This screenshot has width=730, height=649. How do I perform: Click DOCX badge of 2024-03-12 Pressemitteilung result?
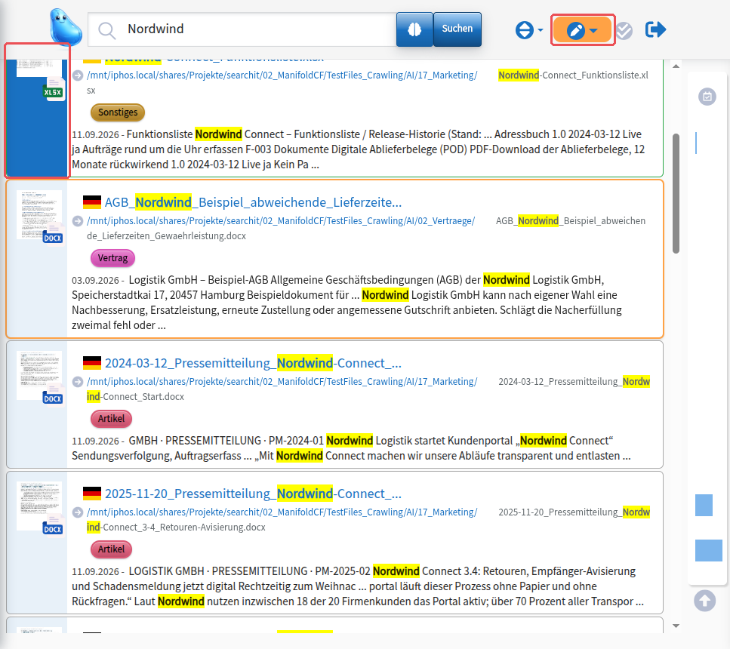click(x=53, y=398)
